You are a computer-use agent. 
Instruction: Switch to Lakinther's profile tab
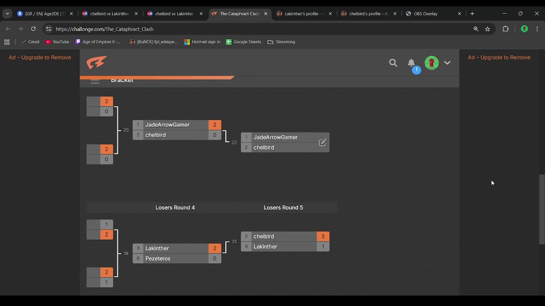(304, 14)
